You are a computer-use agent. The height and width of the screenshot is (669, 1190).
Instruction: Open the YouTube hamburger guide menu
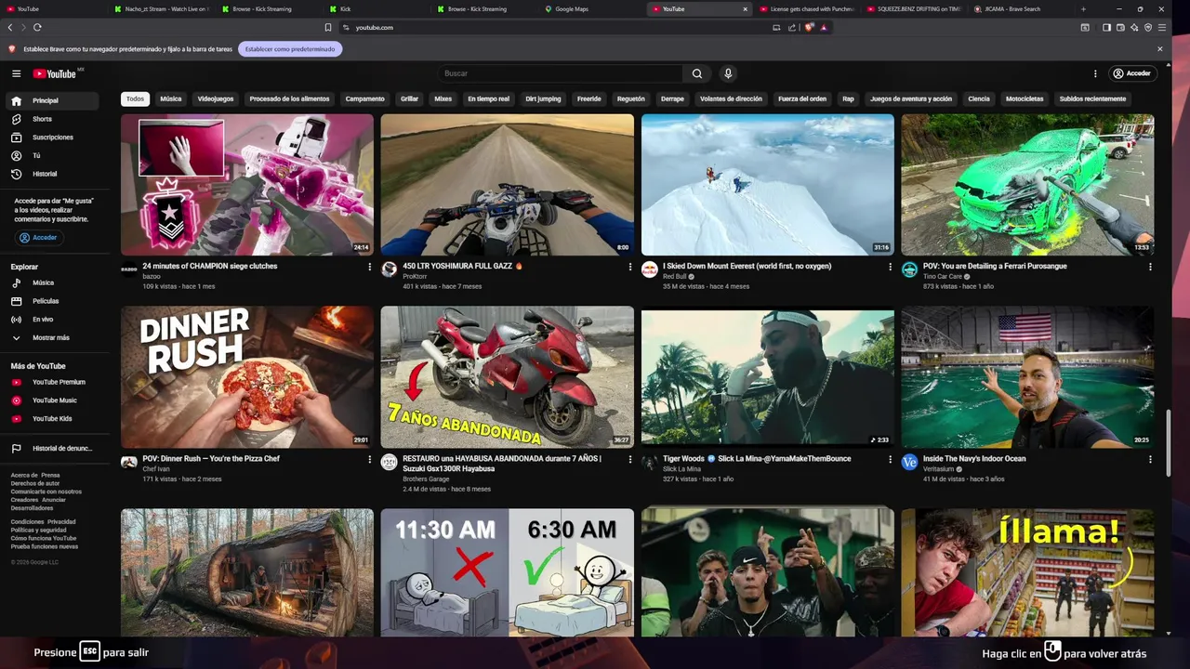coord(16,73)
